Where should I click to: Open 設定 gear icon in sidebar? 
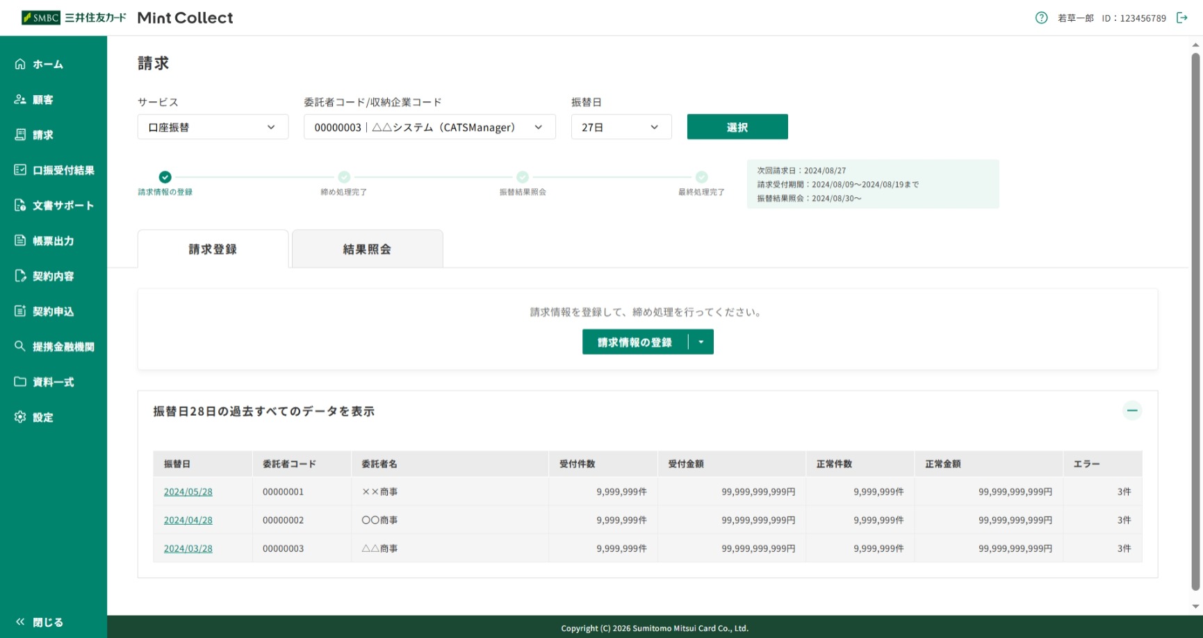click(20, 417)
